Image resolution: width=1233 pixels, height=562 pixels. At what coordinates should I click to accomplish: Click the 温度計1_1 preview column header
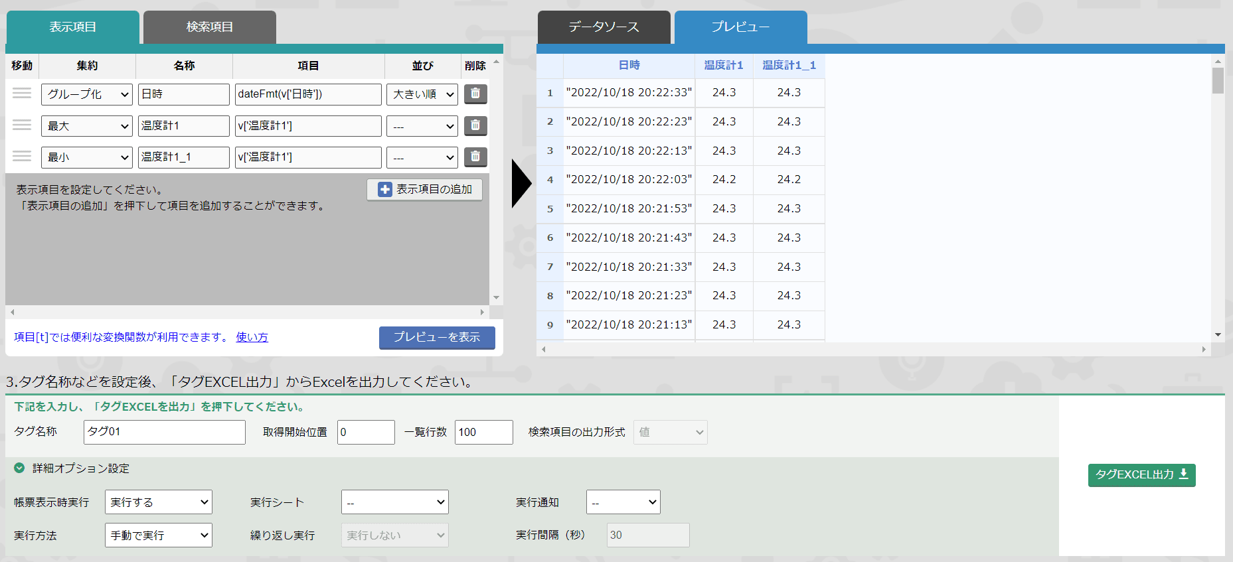pyautogui.click(x=789, y=65)
